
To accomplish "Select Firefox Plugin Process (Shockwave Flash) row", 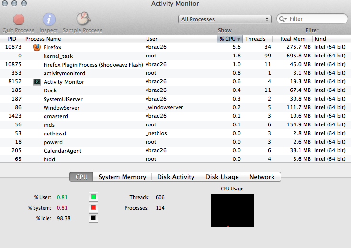I will point(175,65).
